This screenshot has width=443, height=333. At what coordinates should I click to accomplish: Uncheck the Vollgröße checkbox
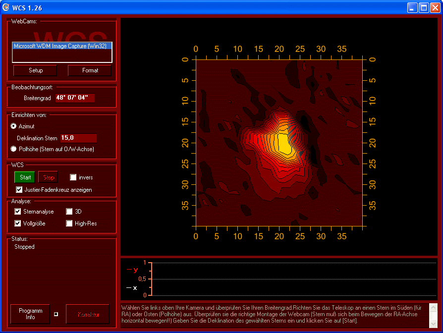(x=18, y=223)
